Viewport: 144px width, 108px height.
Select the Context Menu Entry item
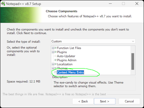(x=71, y=72)
